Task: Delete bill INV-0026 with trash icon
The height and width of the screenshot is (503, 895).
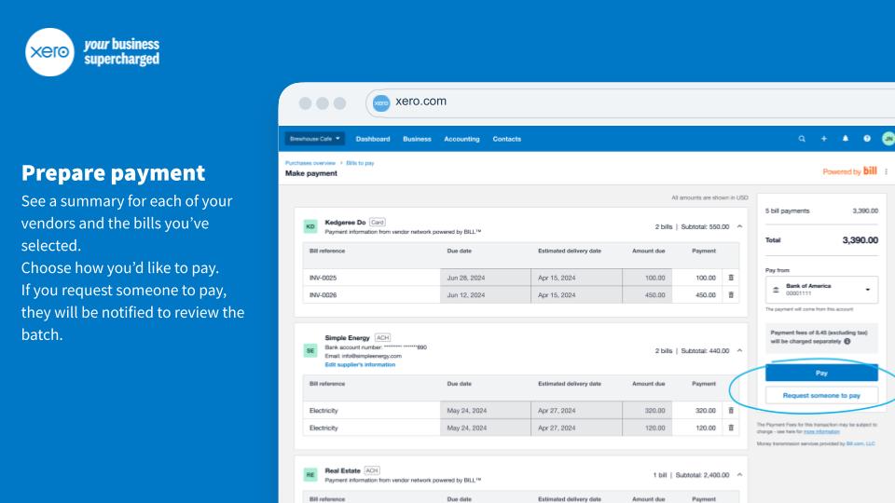Action: point(731,295)
